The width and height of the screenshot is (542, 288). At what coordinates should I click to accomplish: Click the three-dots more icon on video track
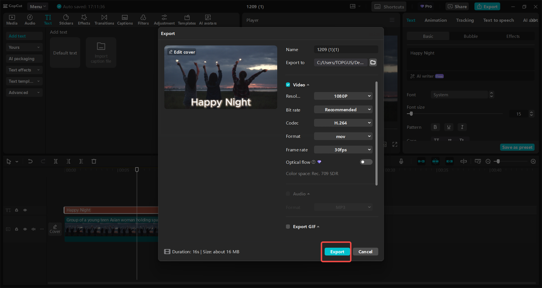(41, 229)
